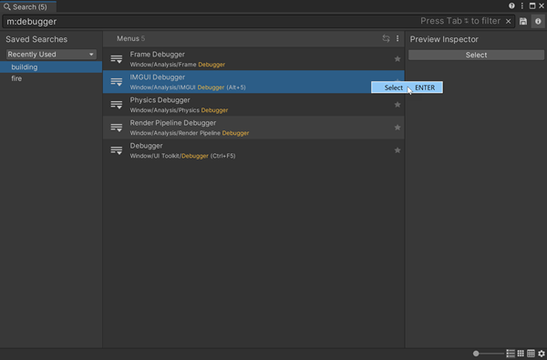Select the Render Pipeline Debugger result
The height and width of the screenshot is (360, 547).
click(253, 128)
